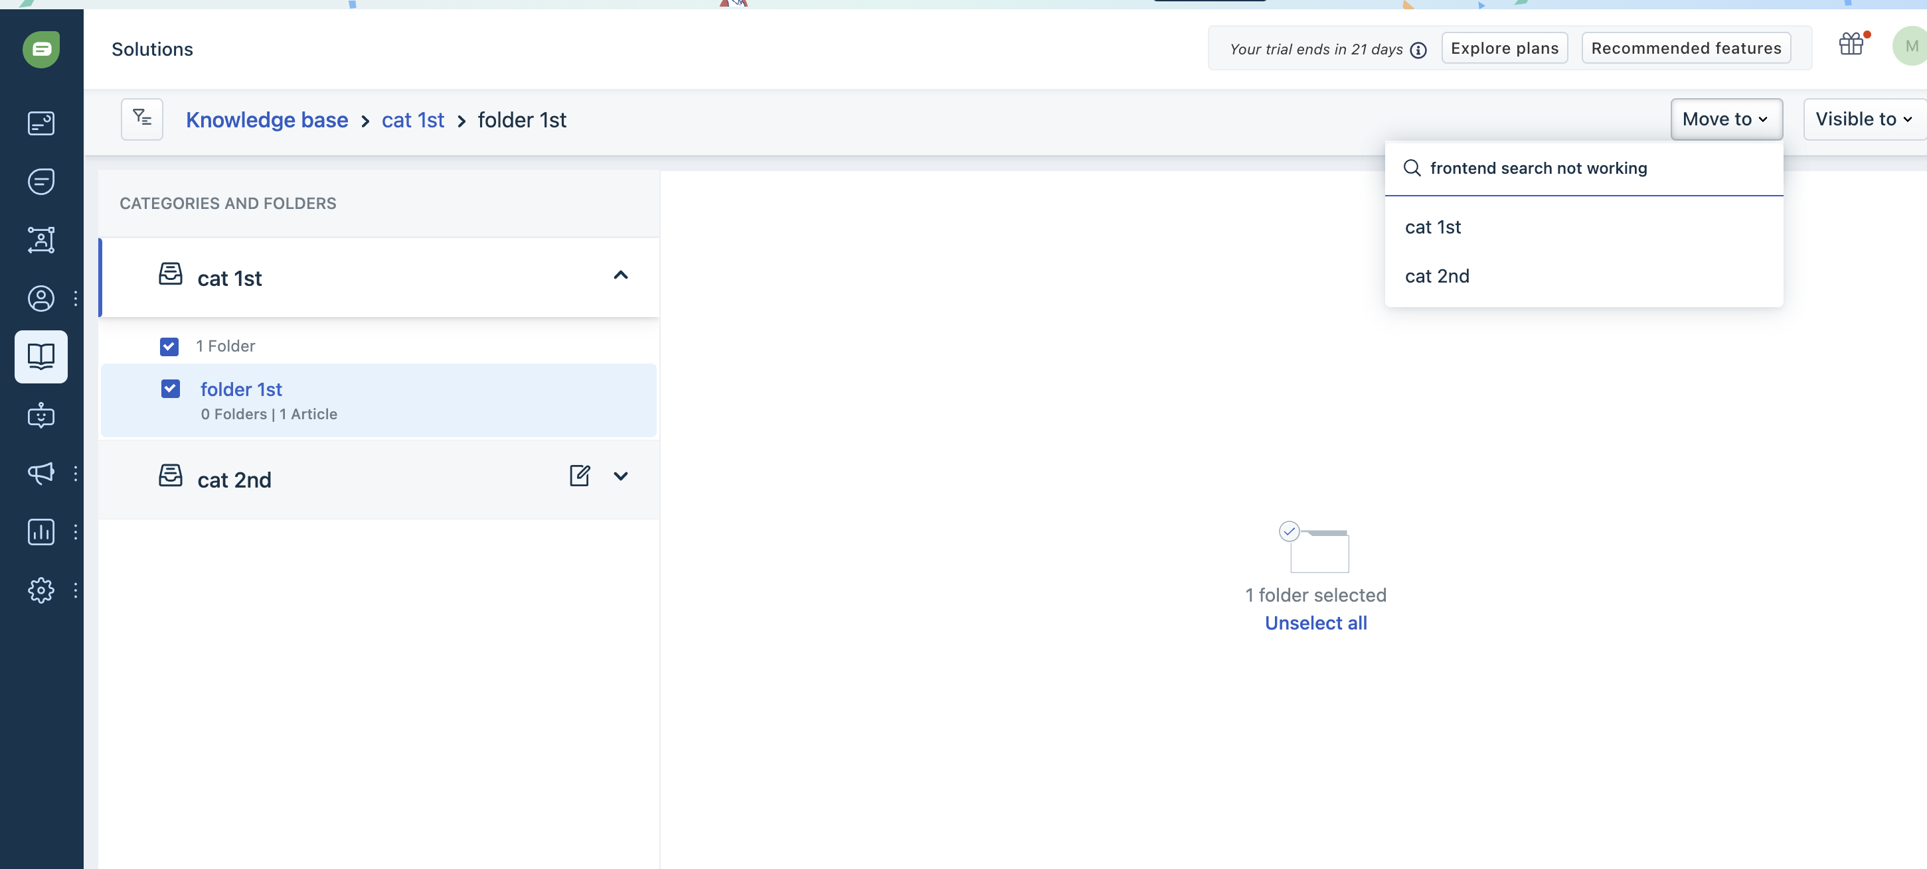Viewport: 1927px width, 869px height.
Task: Open the Contacts person icon in sidebar
Action: [x=41, y=299]
